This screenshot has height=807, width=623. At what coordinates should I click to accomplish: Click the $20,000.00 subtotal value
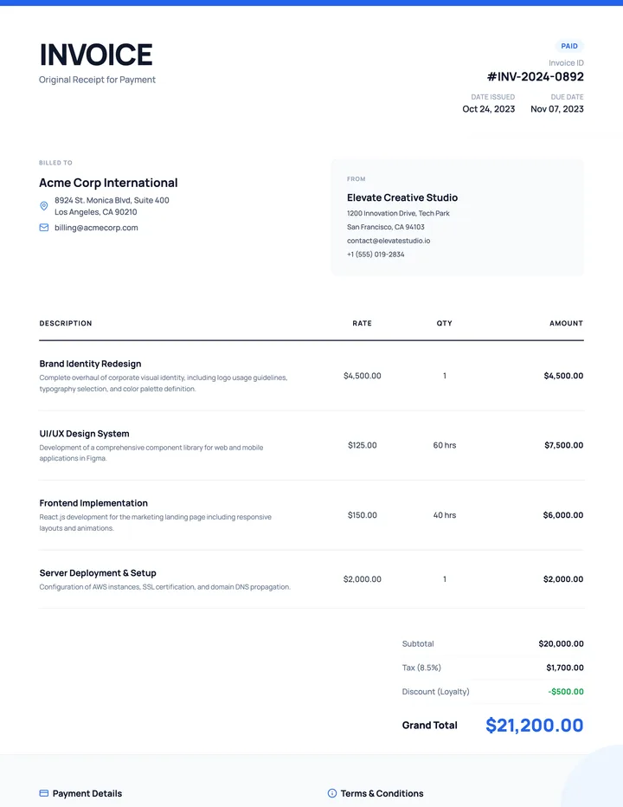pos(562,644)
